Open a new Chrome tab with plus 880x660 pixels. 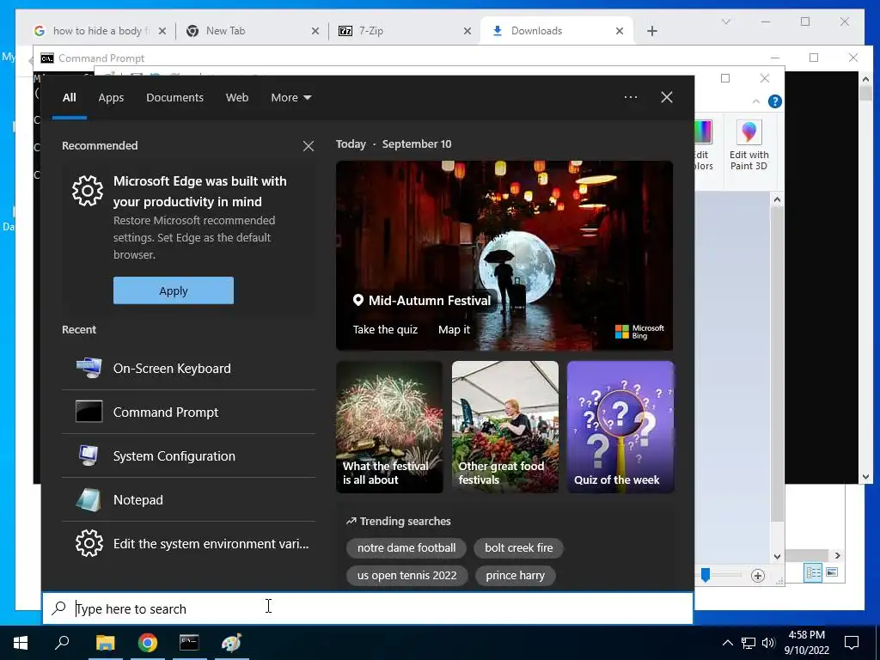(x=651, y=31)
